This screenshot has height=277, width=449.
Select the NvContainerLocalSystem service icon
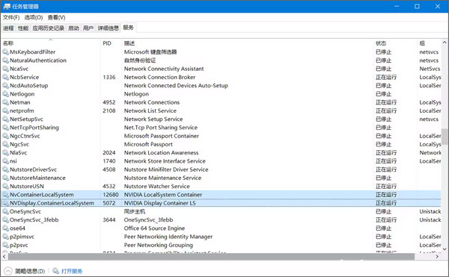[5, 195]
